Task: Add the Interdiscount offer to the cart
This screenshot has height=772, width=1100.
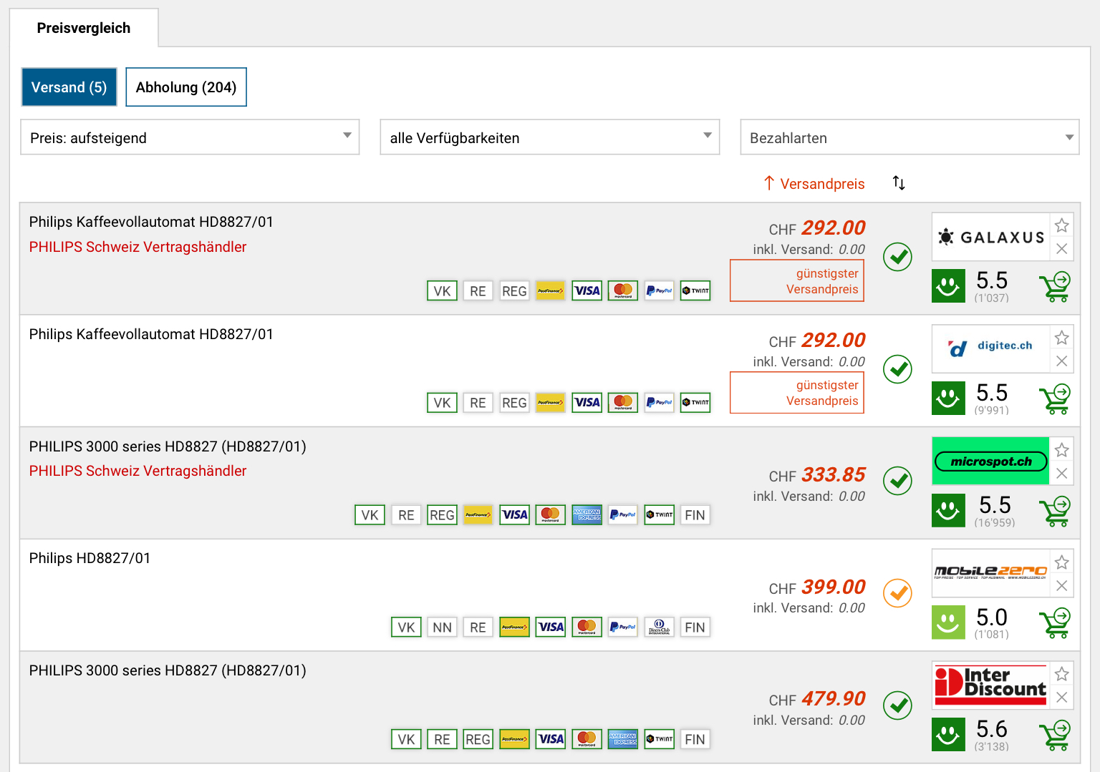Action: [1054, 736]
